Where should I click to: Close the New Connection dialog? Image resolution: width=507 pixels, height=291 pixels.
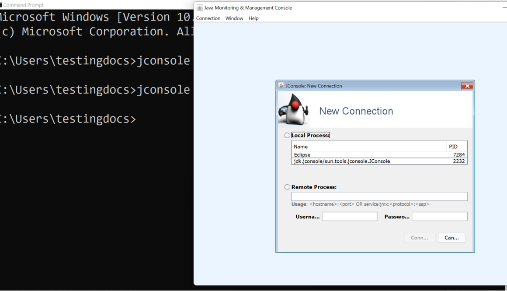pos(467,86)
